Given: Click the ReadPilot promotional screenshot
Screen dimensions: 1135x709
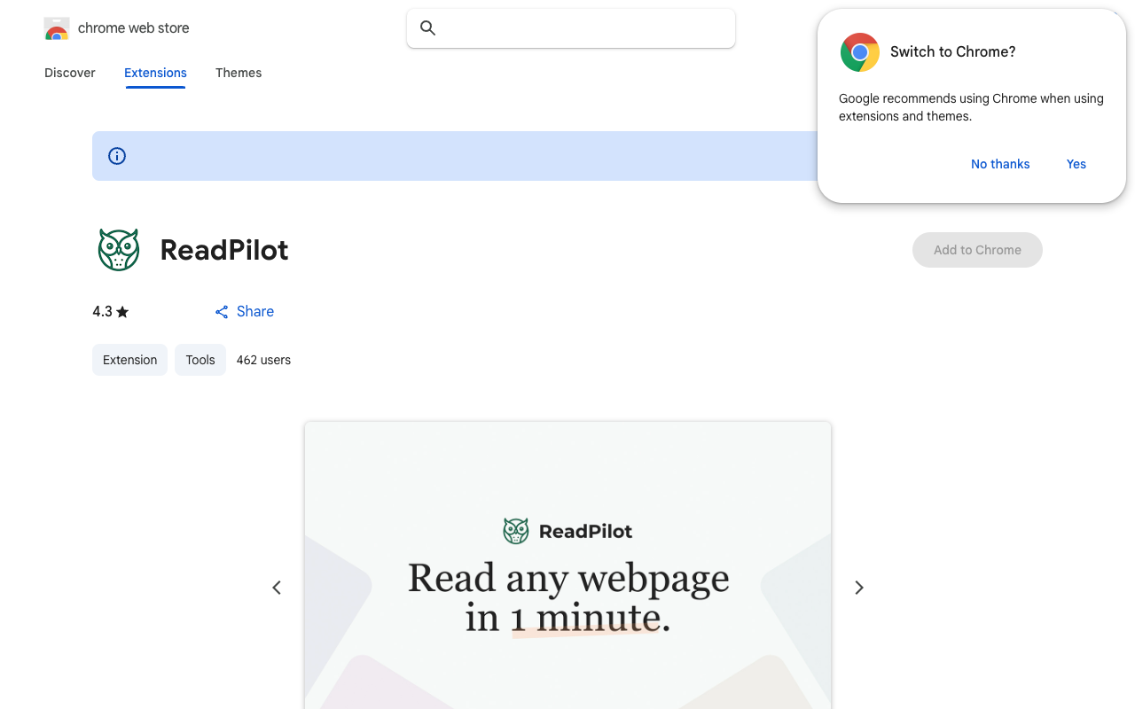Looking at the screenshot, I should (x=567, y=565).
